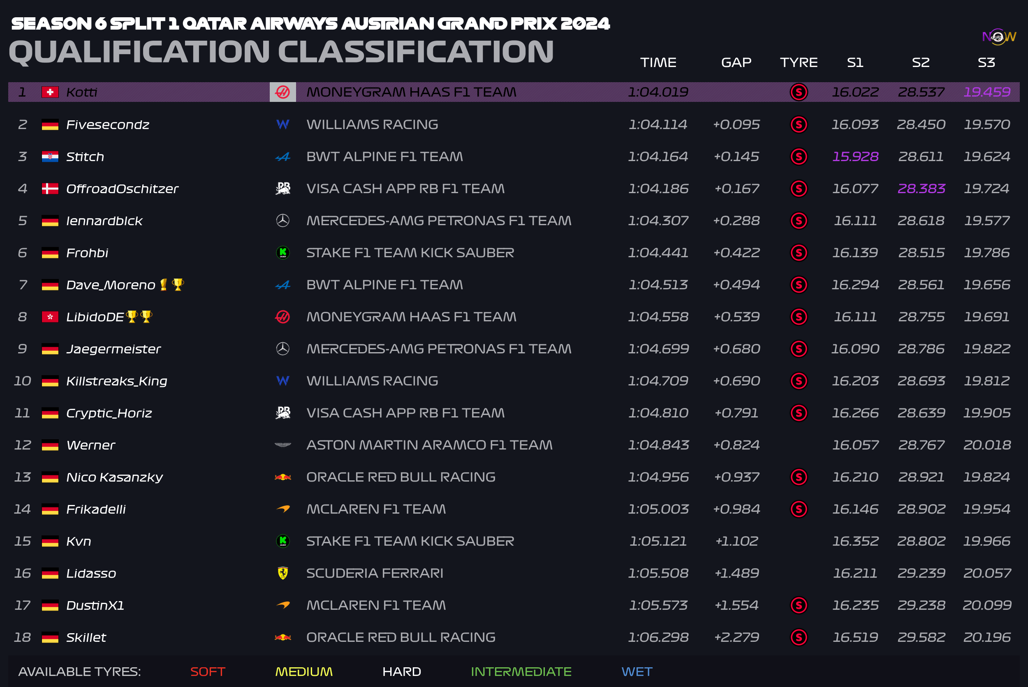The image size is (1028, 687).
Task: Click the Mercedes star logo in lennardblck's row
Action: [283, 220]
